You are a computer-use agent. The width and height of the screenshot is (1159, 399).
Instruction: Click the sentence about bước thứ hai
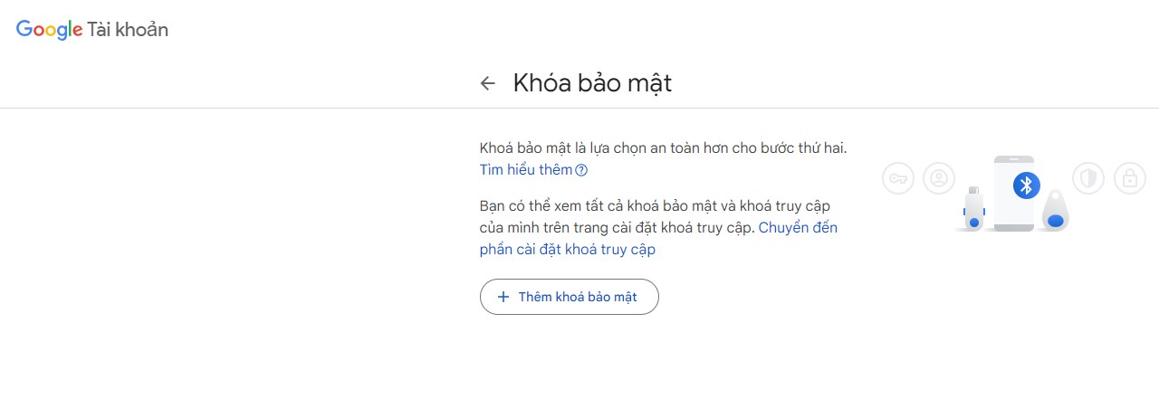click(663, 147)
